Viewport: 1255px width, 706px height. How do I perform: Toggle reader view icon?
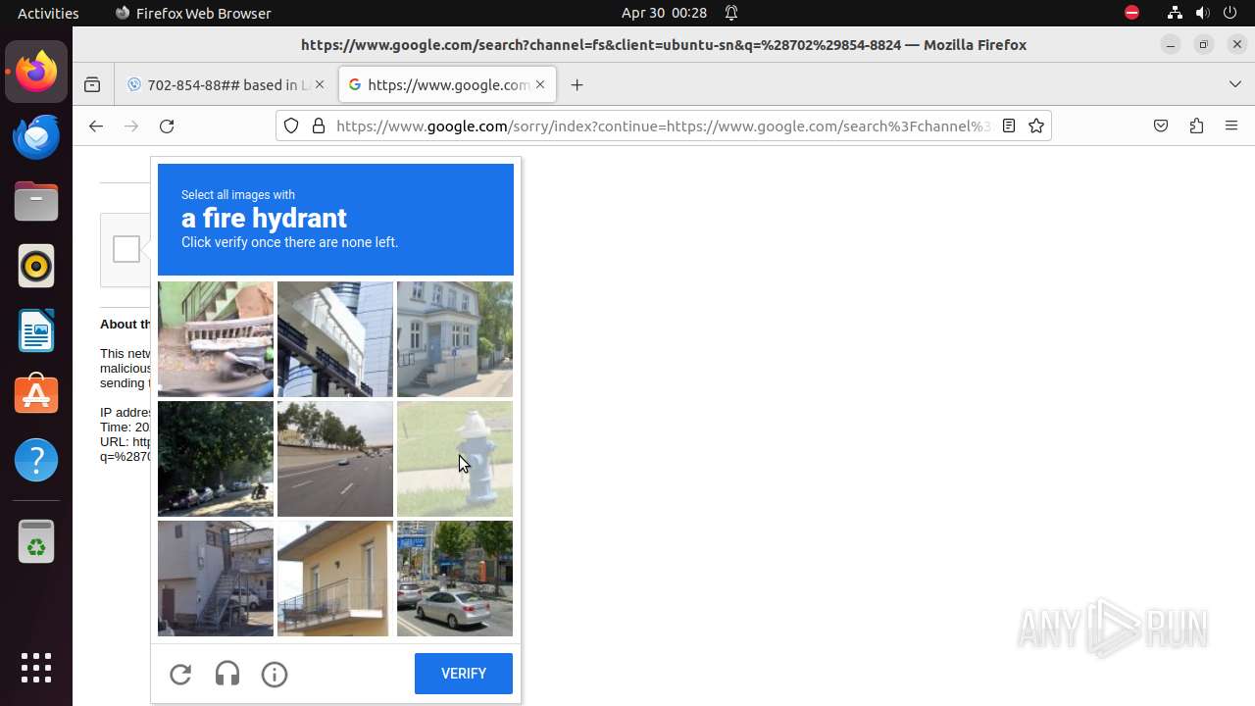(1009, 126)
